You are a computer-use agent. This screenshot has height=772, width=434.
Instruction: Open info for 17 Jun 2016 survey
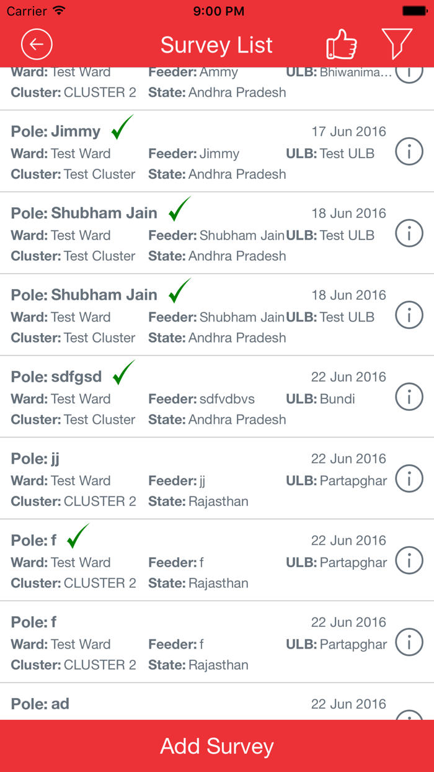pos(409,151)
